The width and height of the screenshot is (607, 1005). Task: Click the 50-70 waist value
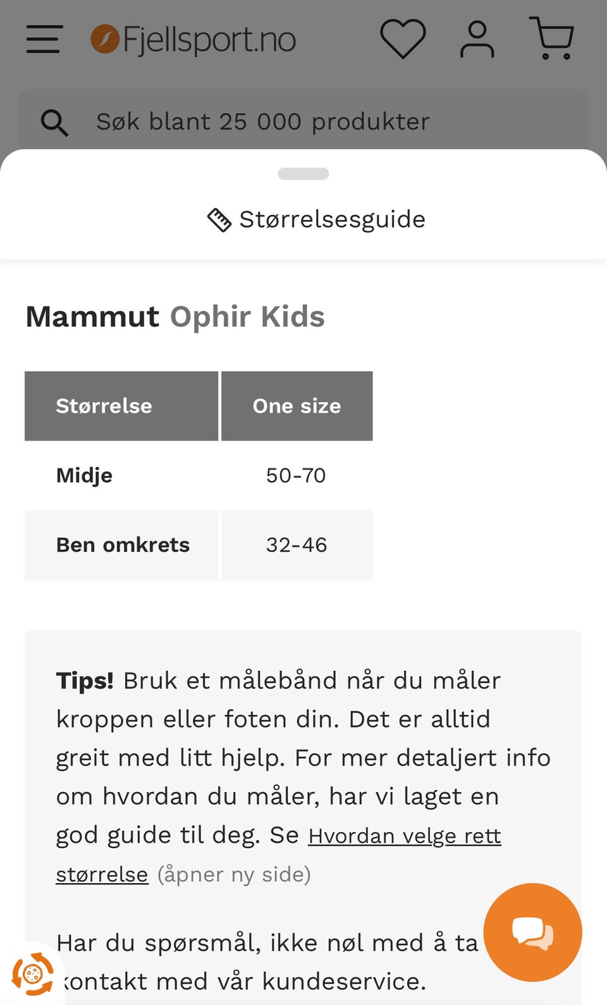coord(296,475)
